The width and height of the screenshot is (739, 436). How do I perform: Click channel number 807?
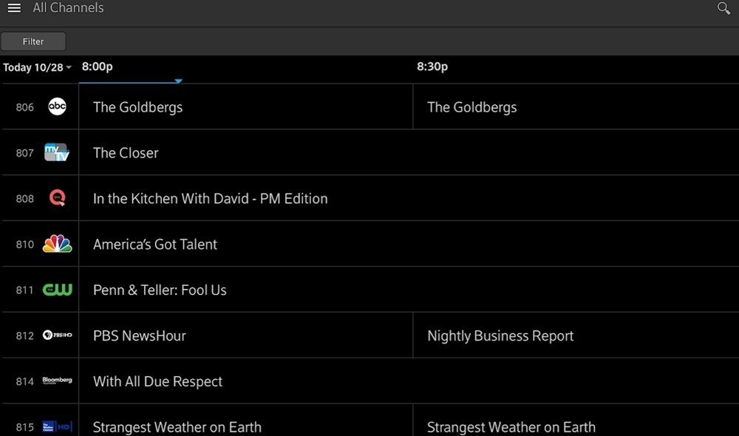25,153
